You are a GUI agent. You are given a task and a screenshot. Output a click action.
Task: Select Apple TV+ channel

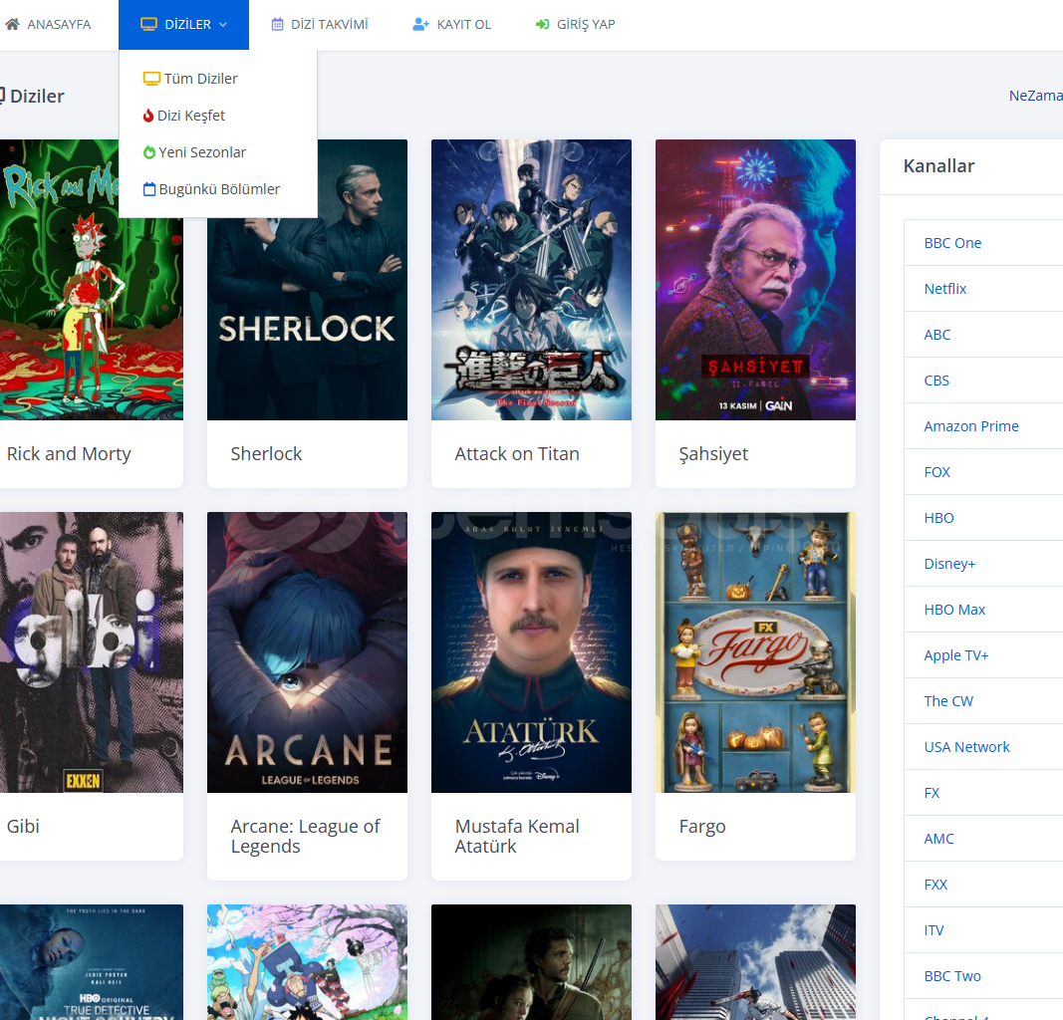(x=956, y=656)
